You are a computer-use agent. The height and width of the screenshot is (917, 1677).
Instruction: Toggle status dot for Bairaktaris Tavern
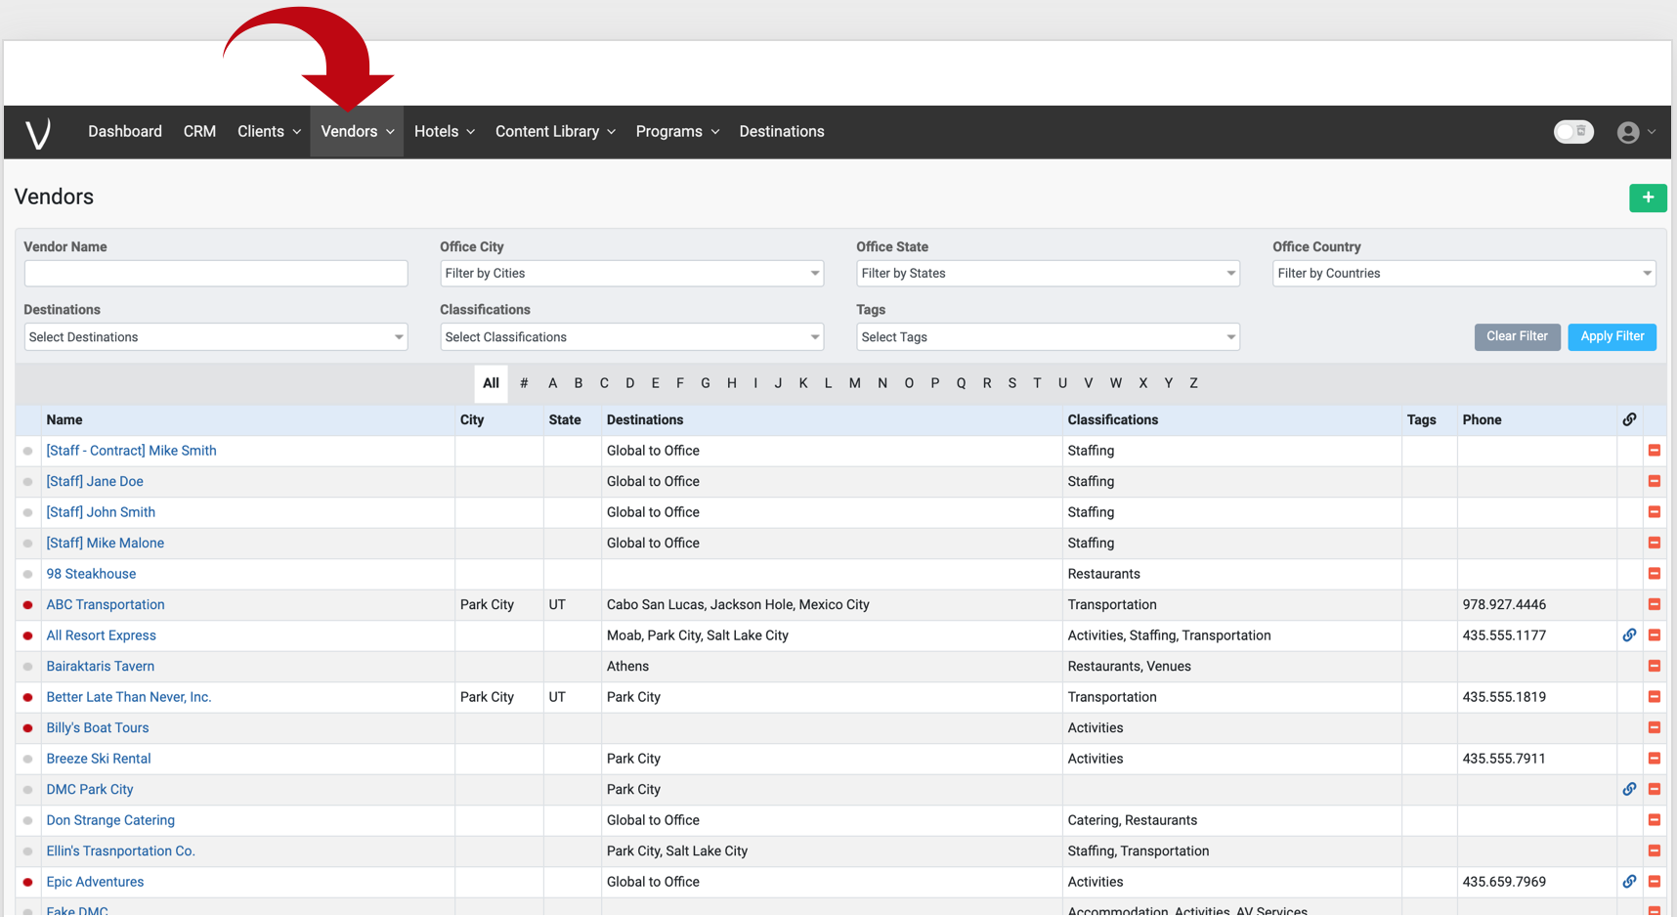[28, 667]
